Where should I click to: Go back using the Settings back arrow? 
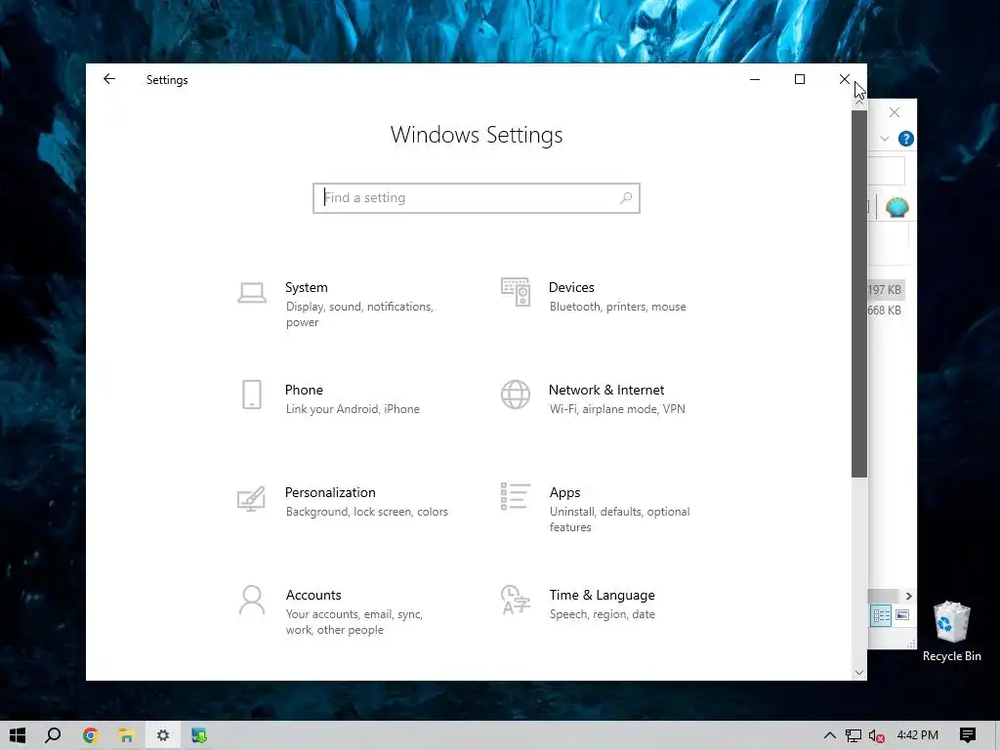(x=109, y=79)
